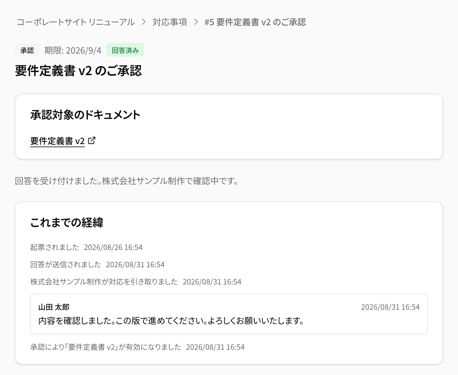458x375 pixels.
Task: Select the 対応を引き取りました history entry
Action: [136, 282]
